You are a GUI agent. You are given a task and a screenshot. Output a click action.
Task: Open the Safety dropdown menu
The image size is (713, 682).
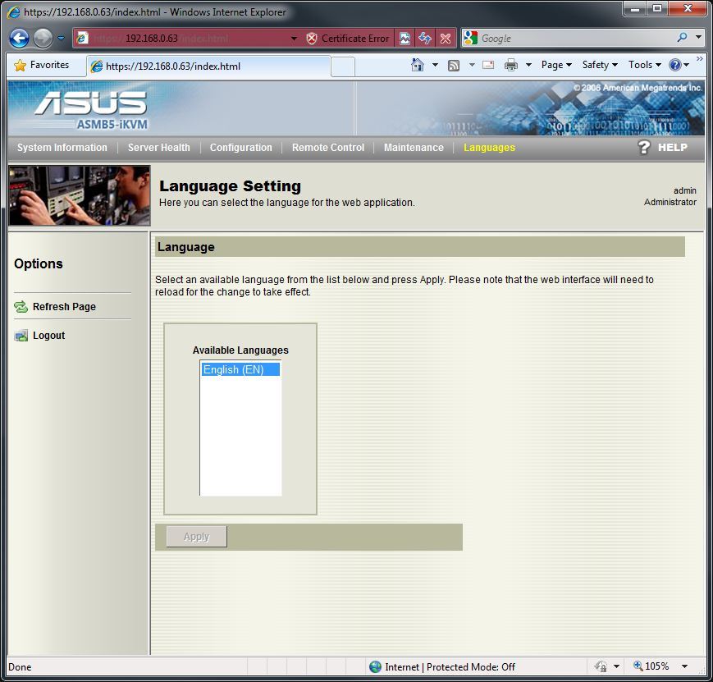click(599, 65)
